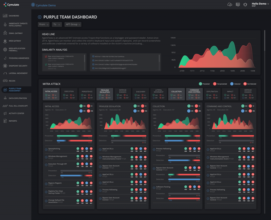Open the Hello Demo user menu
Image resolution: width=271 pixels, height=220 pixels.
click(260, 5)
